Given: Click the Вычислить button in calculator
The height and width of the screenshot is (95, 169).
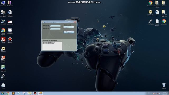Looking at the screenshot, I should pyautogui.click(x=69, y=32).
